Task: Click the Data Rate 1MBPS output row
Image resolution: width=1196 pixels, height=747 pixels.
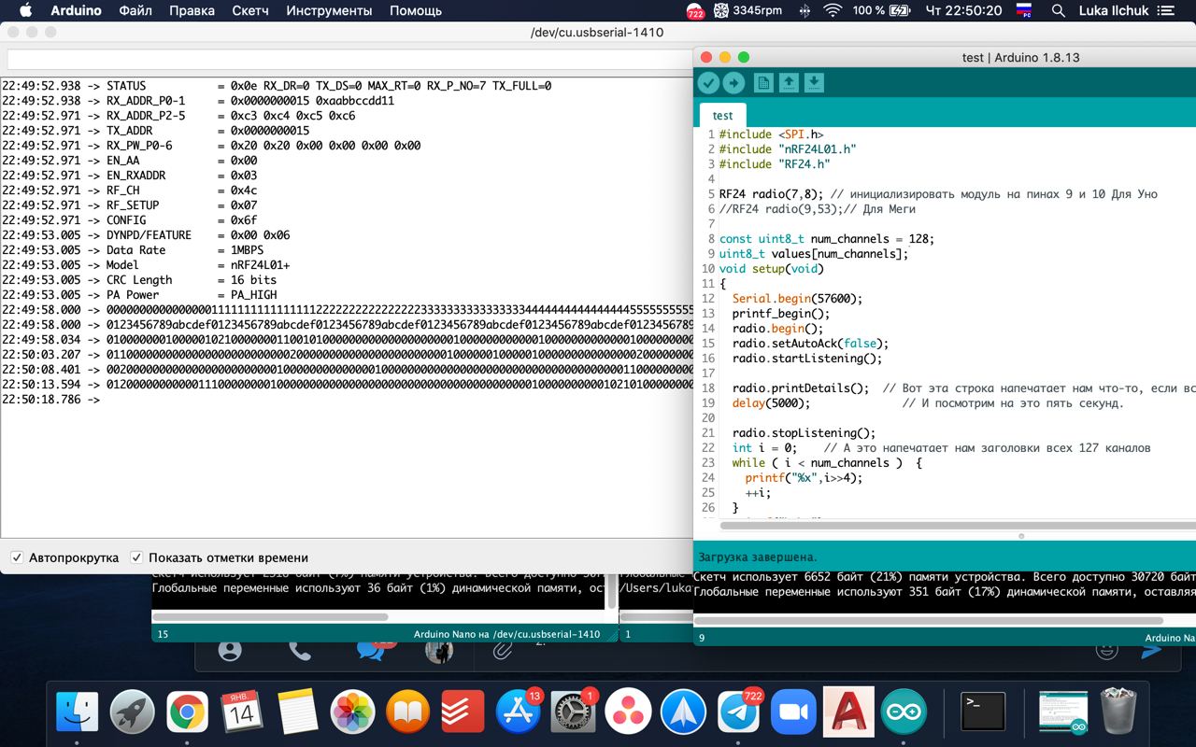Action: click(x=133, y=250)
